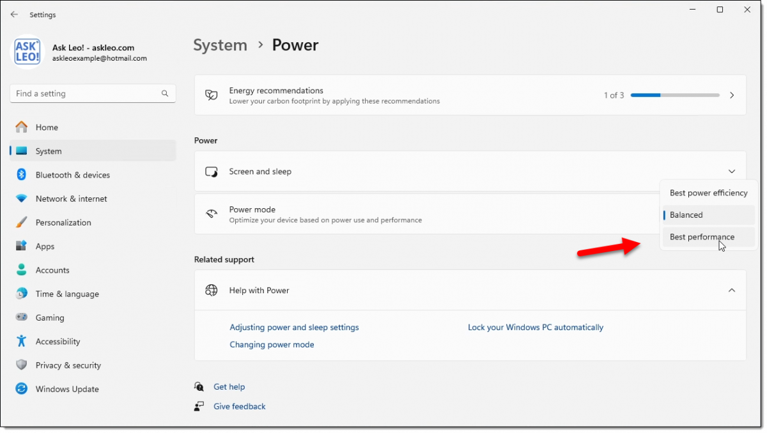
Task: Click the Energy recommendations leaf icon
Action: tap(211, 95)
